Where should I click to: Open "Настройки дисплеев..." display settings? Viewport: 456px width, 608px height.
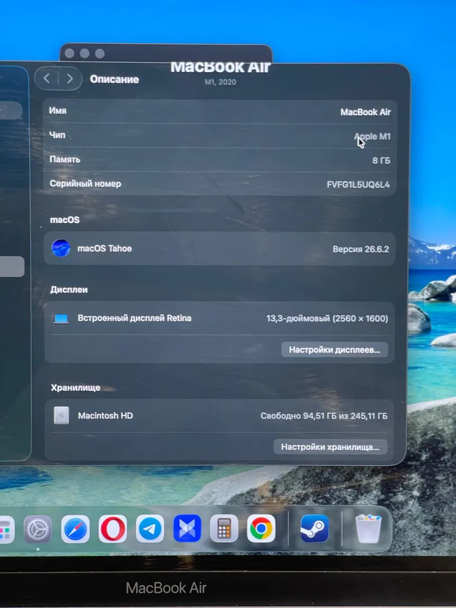tap(334, 350)
